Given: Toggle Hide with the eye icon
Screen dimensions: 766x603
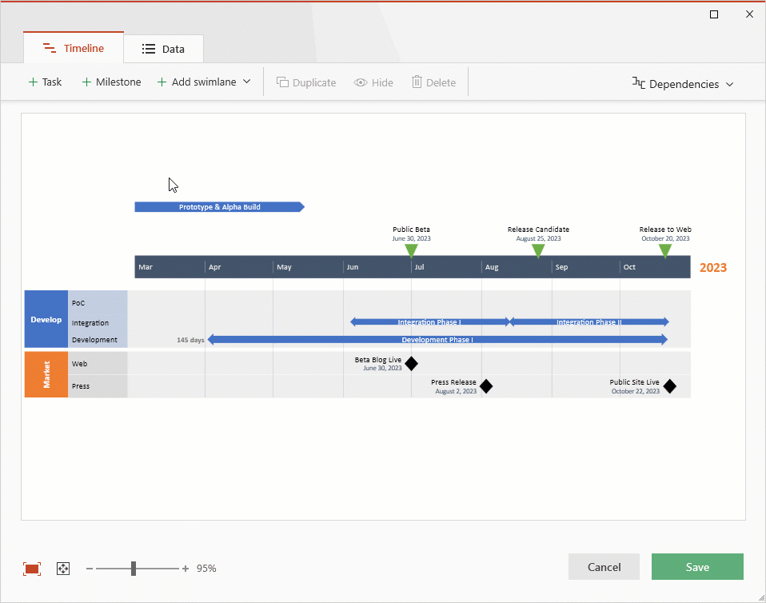Looking at the screenshot, I should (360, 82).
